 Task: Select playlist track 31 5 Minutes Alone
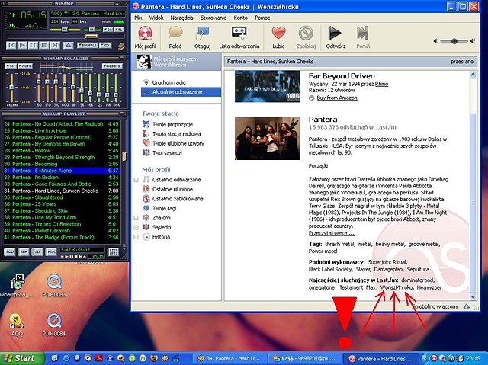coord(61,171)
